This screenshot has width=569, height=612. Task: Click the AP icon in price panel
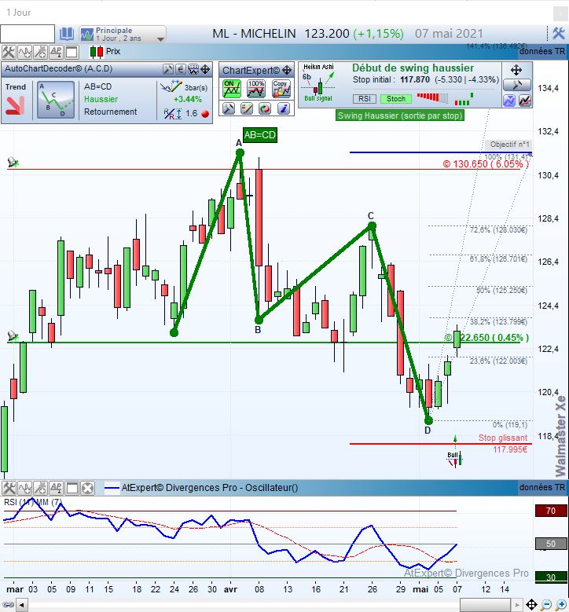point(56,52)
